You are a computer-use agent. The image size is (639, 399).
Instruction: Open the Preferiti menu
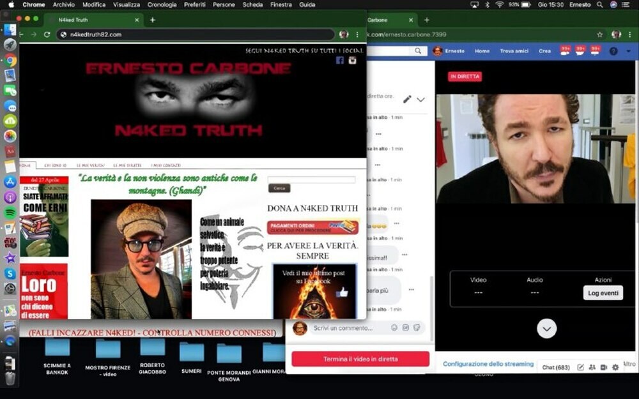click(x=194, y=5)
